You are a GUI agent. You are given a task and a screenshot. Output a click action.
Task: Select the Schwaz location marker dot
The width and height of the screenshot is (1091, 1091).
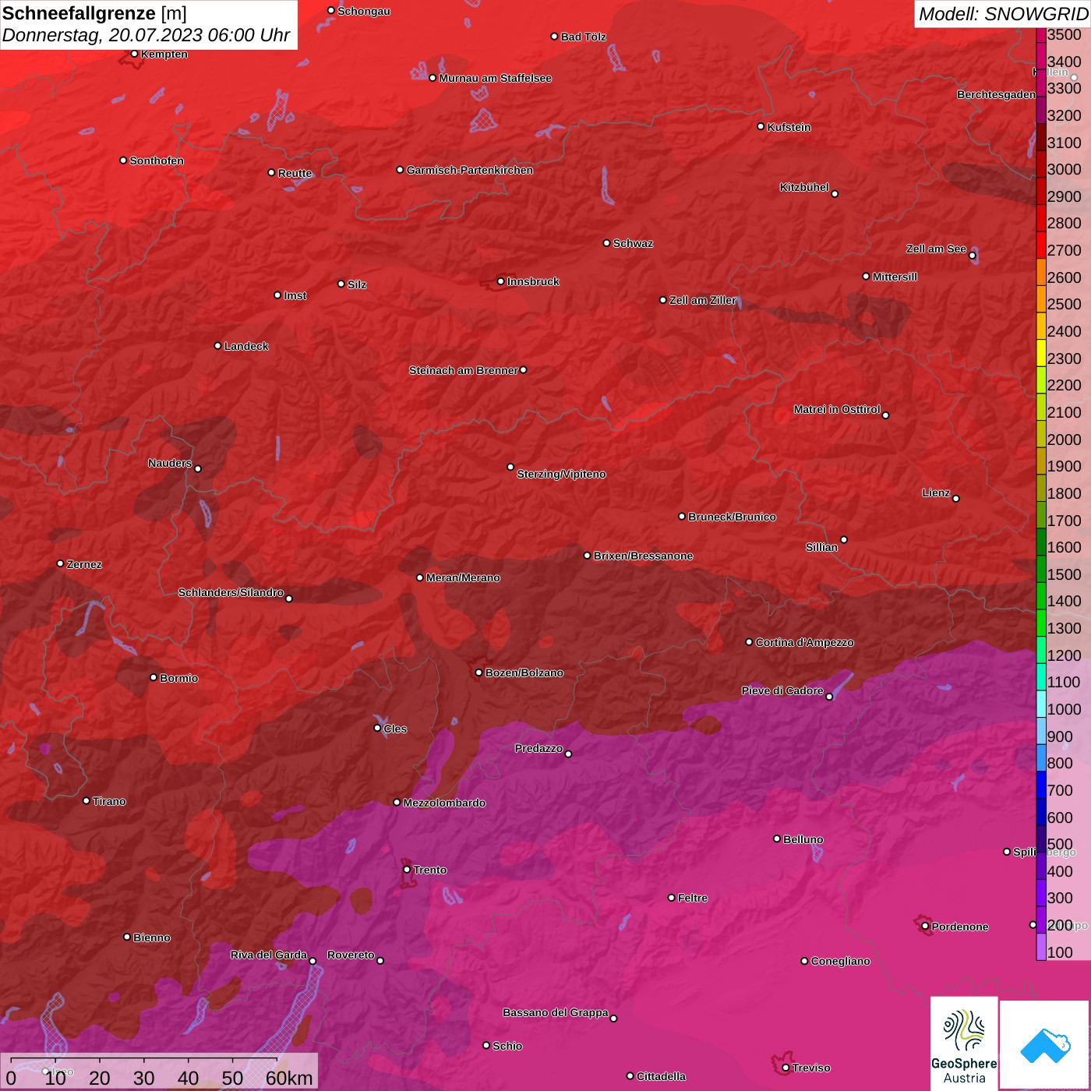606,243
